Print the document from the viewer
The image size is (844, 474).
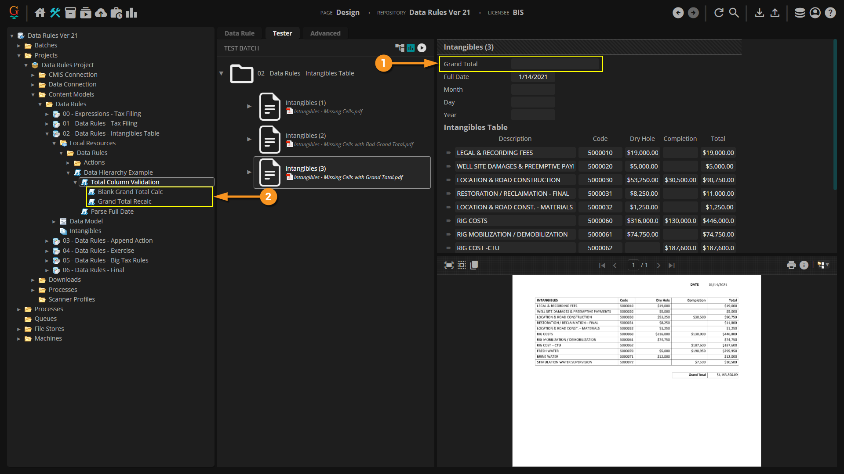791,265
